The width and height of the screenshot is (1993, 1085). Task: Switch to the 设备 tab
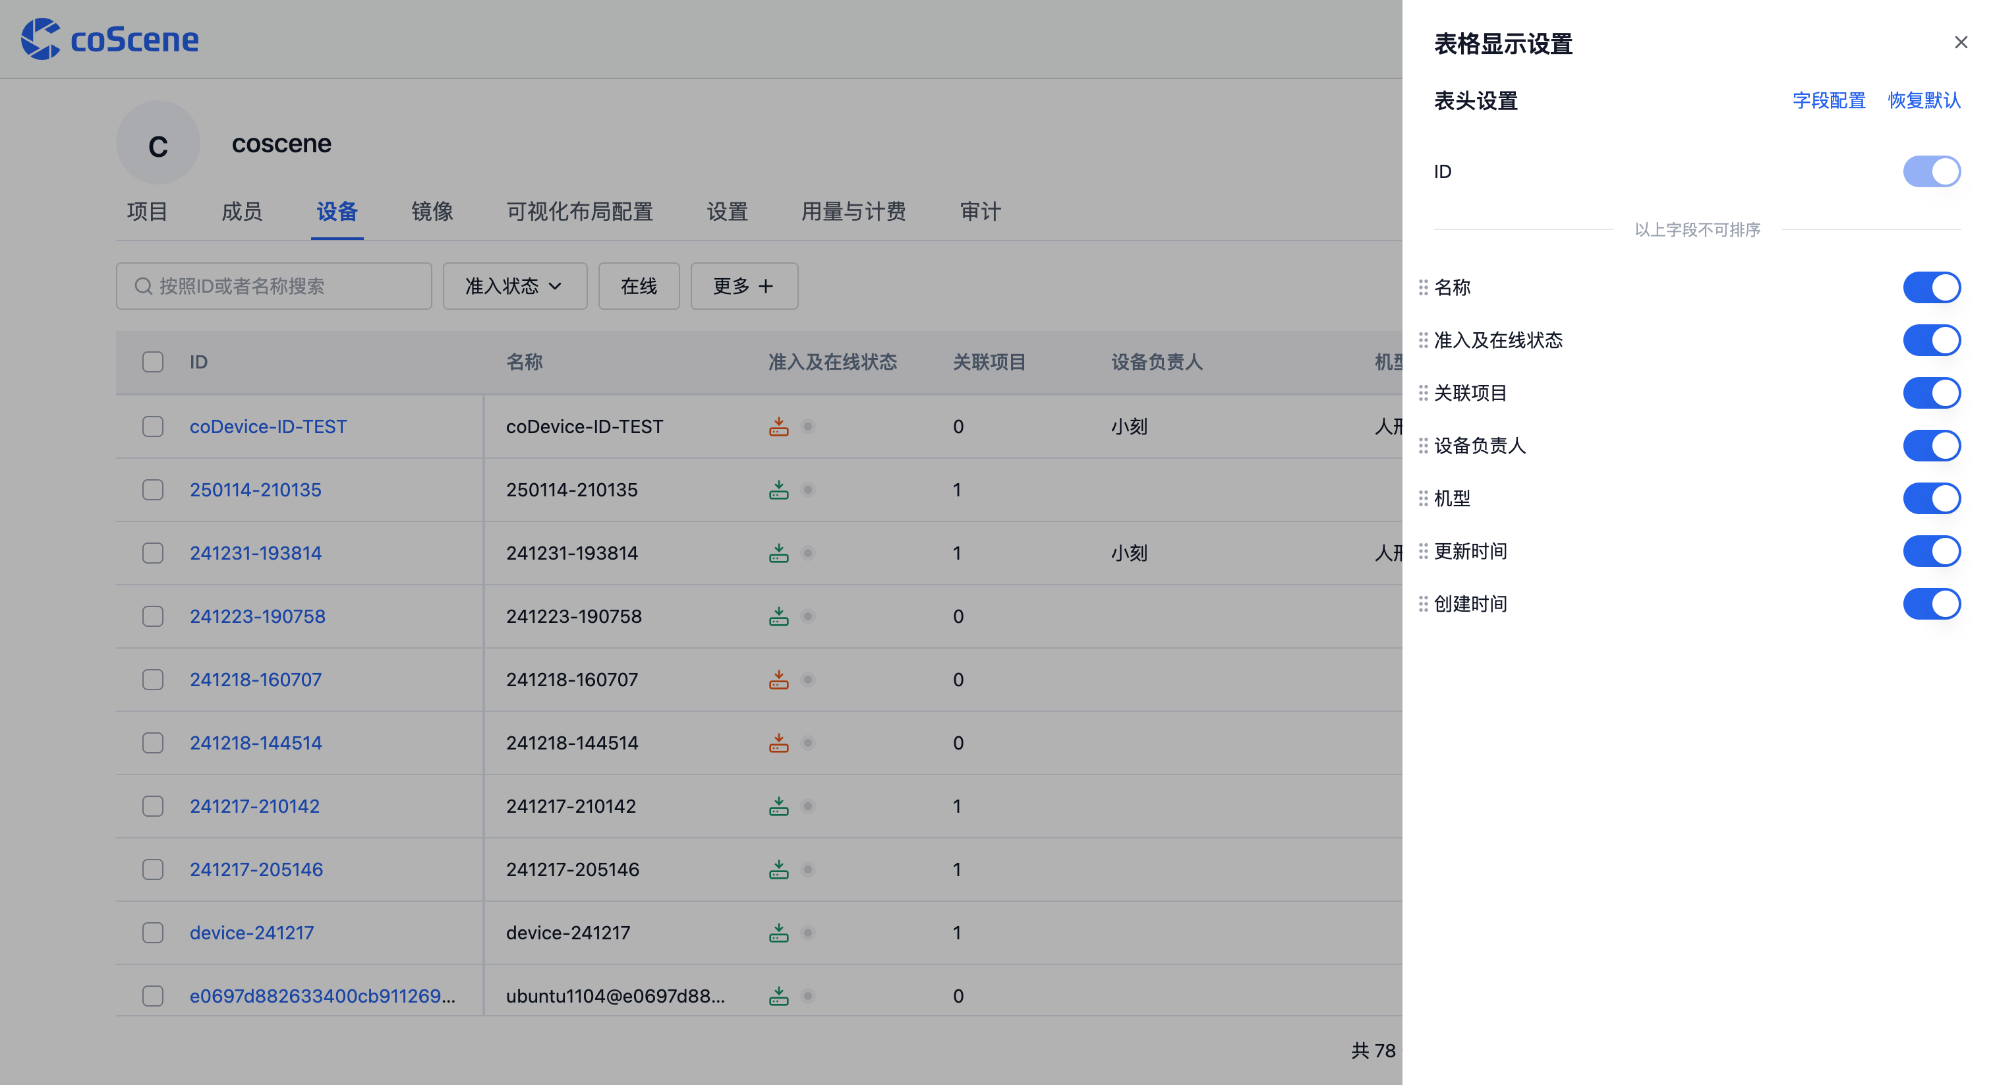tap(337, 212)
